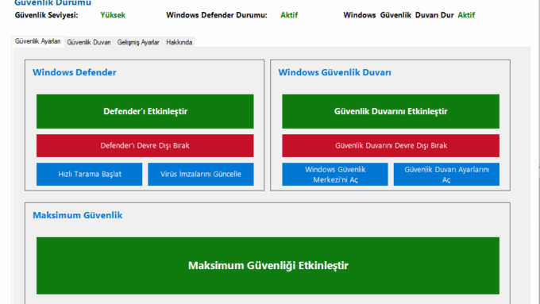Start quick scan with Hızlı Tarama Başlat
Screen dimensions: 540x304
89,174
